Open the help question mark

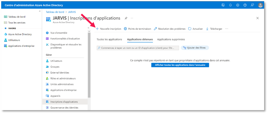click(x=245, y=5)
